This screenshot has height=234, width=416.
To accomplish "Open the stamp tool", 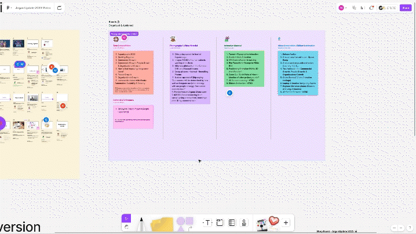I will coord(244,222).
